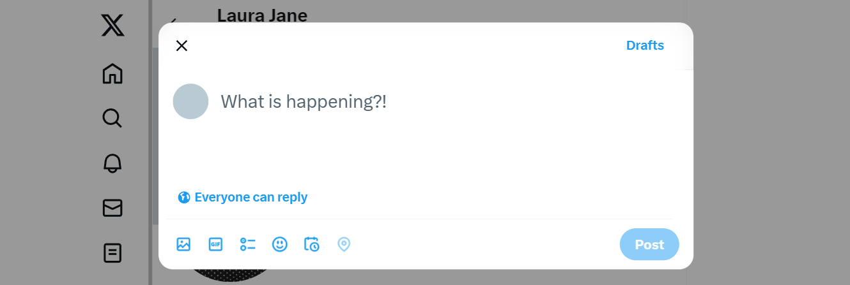
Task: Open the Lists icon in sidebar
Action: pyautogui.click(x=112, y=253)
